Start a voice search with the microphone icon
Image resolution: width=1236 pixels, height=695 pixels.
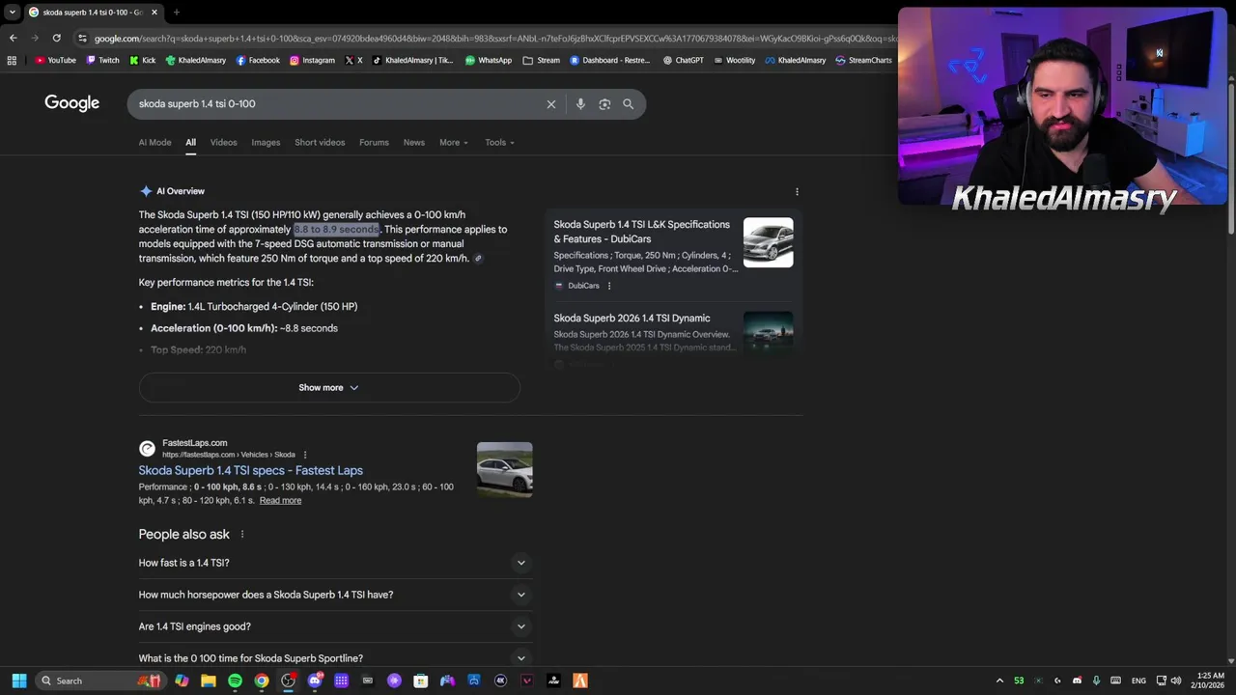pos(580,104)
